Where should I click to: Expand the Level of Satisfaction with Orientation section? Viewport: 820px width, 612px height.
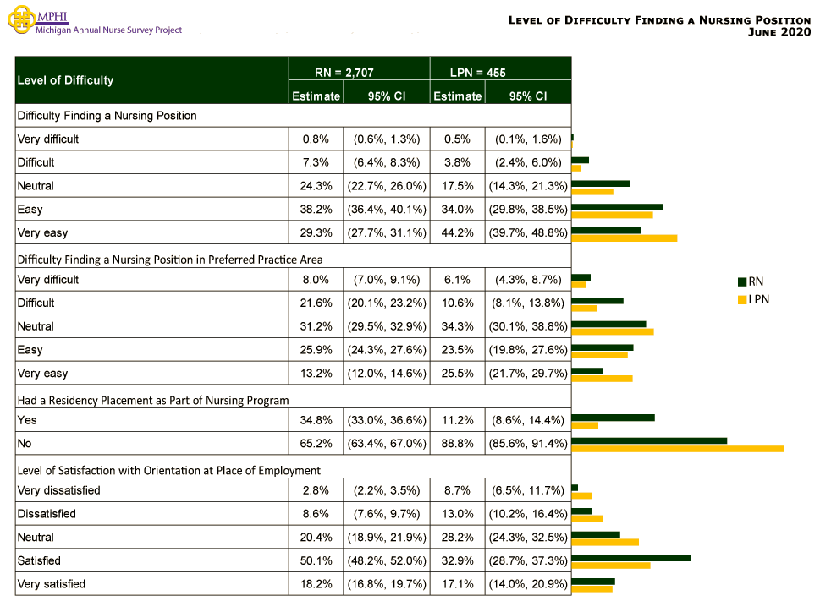[x=169, y=470]
